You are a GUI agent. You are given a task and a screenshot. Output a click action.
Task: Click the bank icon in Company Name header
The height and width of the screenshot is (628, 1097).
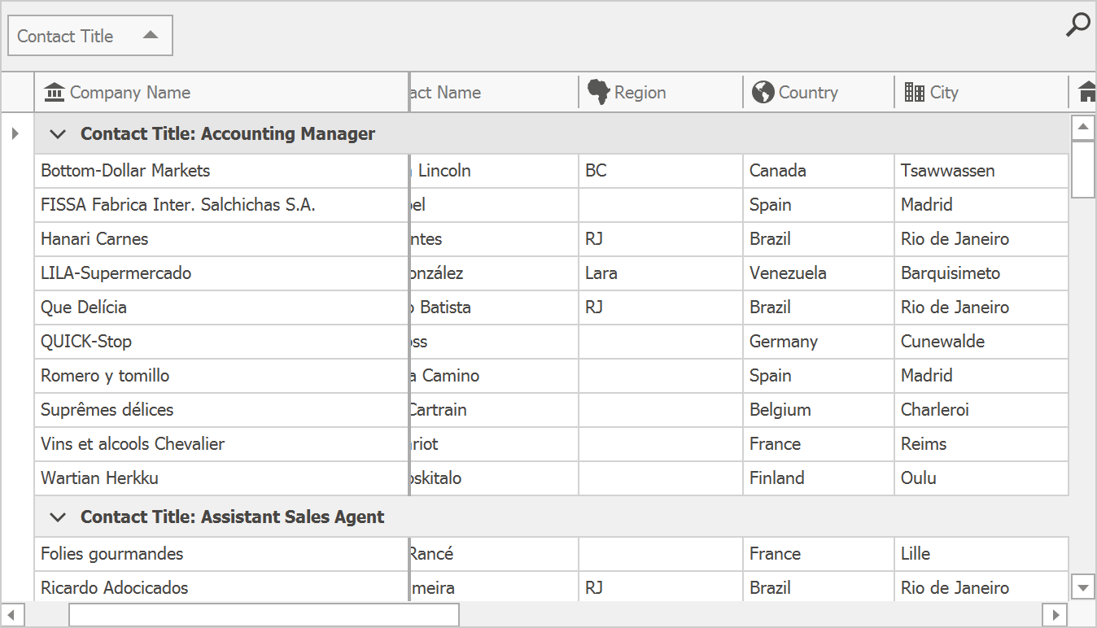coord(55,93)
